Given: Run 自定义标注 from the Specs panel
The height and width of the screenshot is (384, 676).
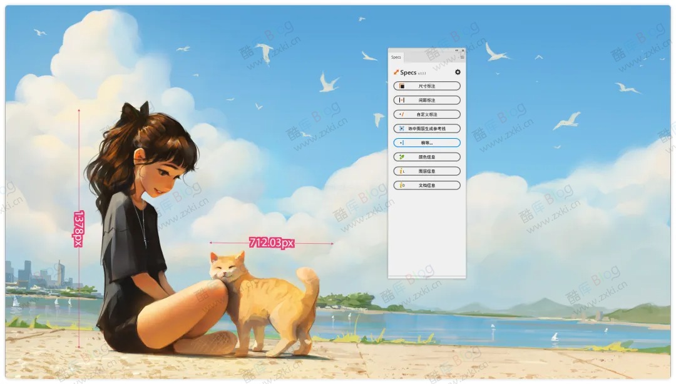Looking at the screenshot, I should click(x=426, y=113).
